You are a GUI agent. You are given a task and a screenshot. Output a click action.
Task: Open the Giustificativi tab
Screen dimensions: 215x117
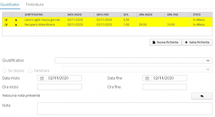coord(10,5)
